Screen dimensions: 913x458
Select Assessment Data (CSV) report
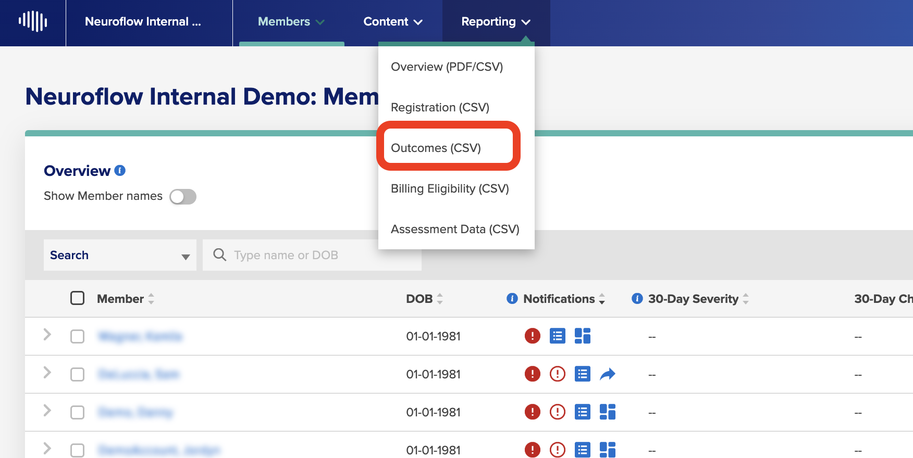click(455, 229)
